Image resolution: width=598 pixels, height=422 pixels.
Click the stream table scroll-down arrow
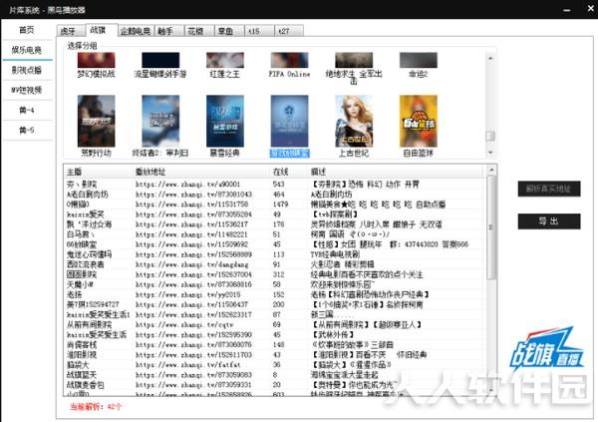click(491, 390)
